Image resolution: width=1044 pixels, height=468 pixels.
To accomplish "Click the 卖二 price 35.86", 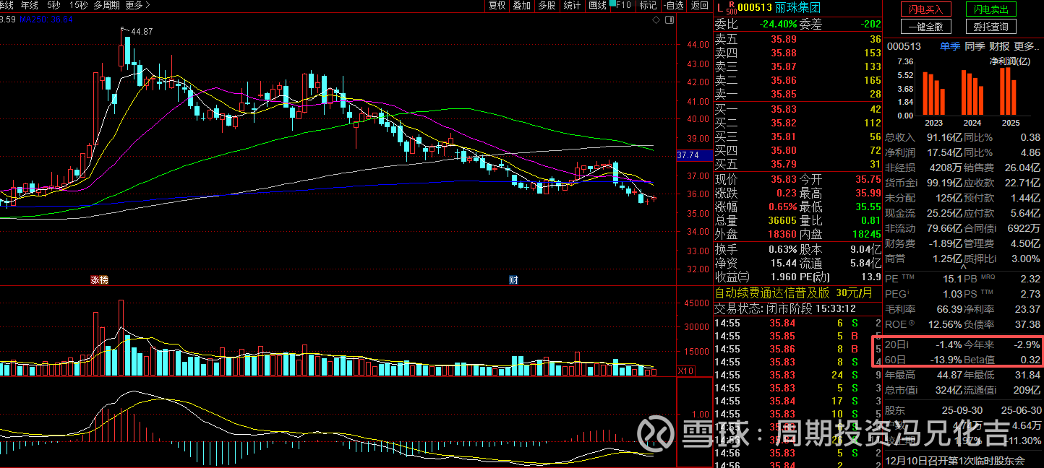I will coord(783,80).
